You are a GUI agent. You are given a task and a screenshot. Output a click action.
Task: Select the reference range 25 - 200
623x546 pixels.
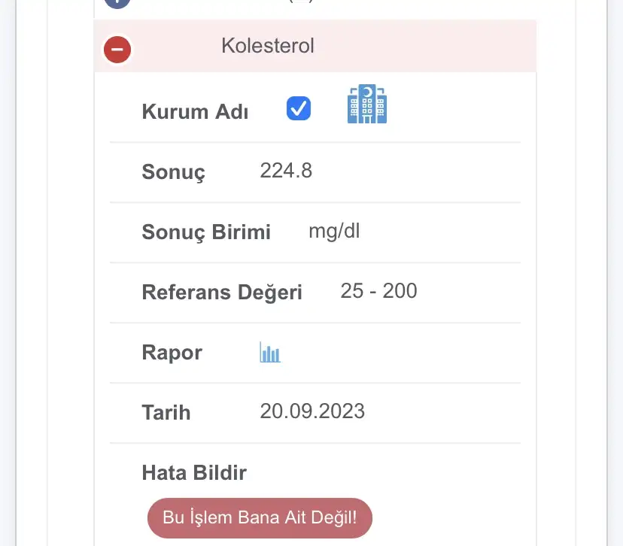tap(378, 291)
